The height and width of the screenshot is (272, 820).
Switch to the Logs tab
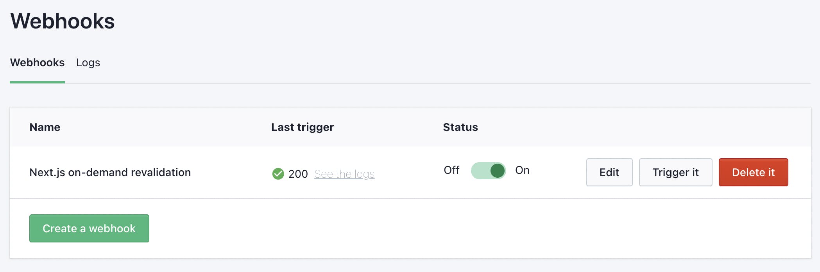click(88, 63)
